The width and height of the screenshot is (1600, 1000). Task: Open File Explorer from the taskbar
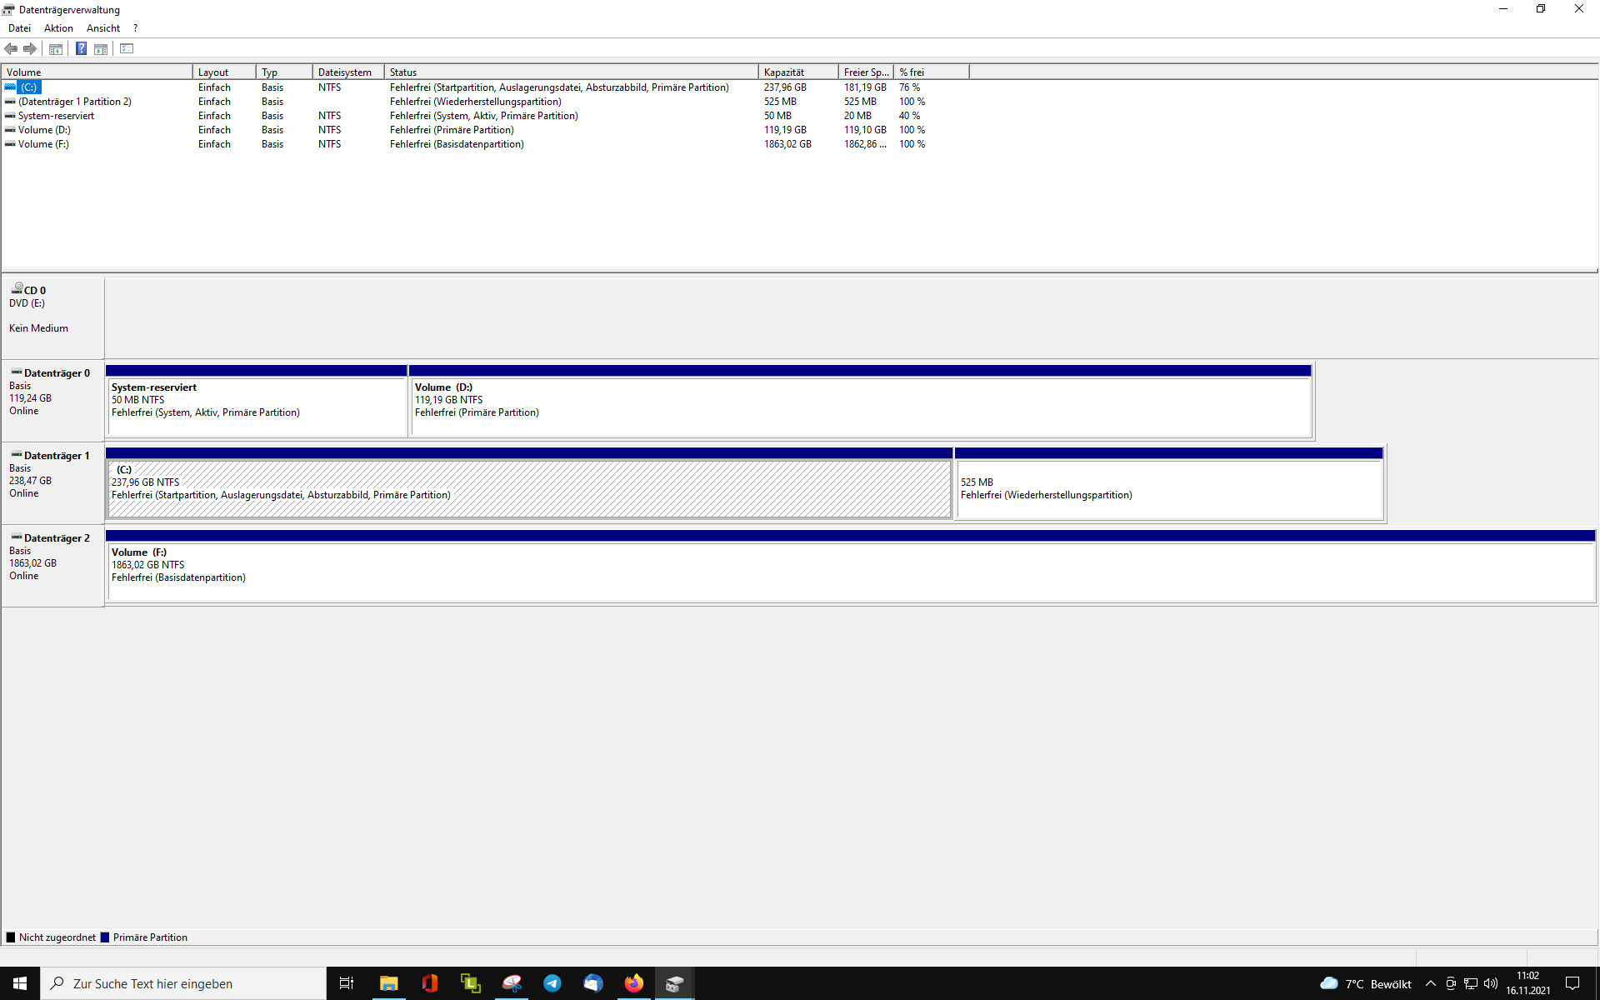click(388, 983)
